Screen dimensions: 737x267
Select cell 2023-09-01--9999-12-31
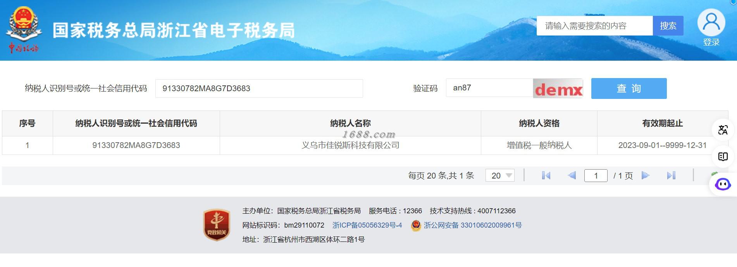click(663, 145)
